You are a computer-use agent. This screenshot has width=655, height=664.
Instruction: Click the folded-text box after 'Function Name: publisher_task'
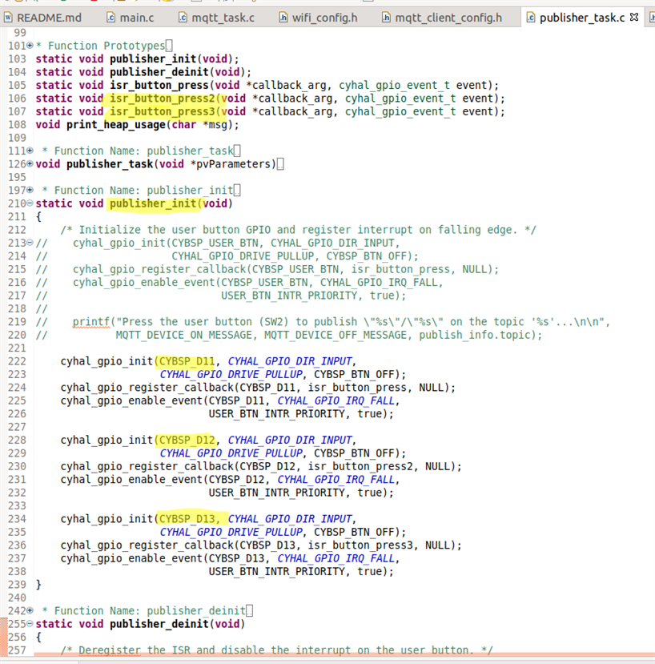click(237, 151)
